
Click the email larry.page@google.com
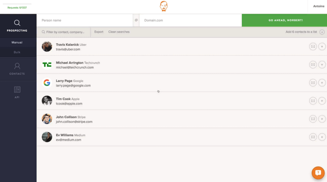(73, 85)
